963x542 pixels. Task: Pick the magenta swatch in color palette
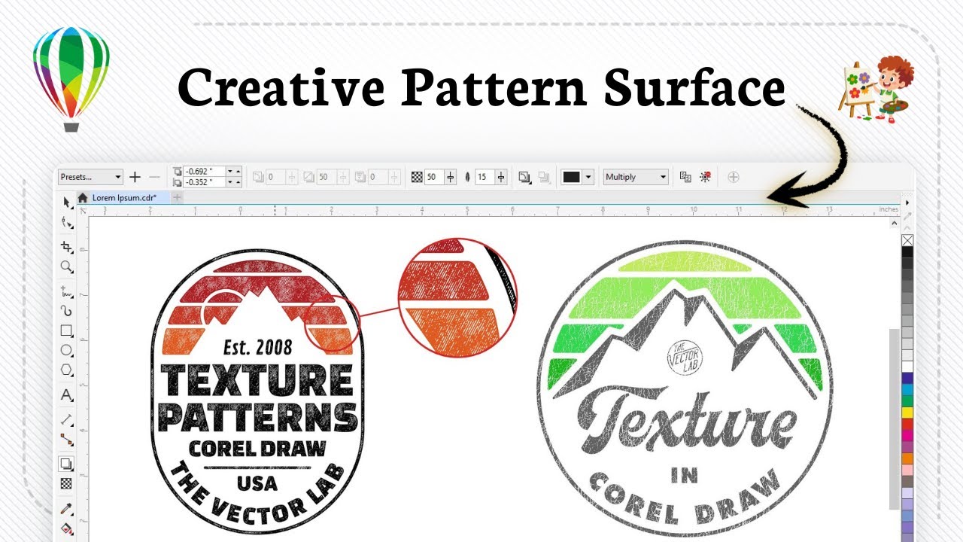(907, 435)
